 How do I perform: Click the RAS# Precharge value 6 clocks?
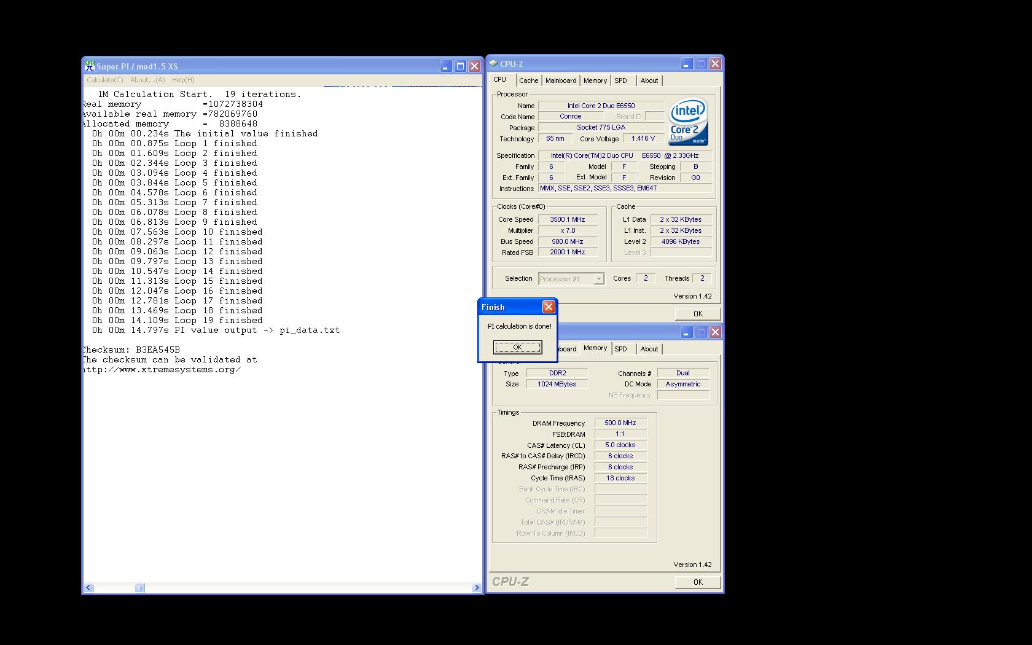(x=620, y=467)
